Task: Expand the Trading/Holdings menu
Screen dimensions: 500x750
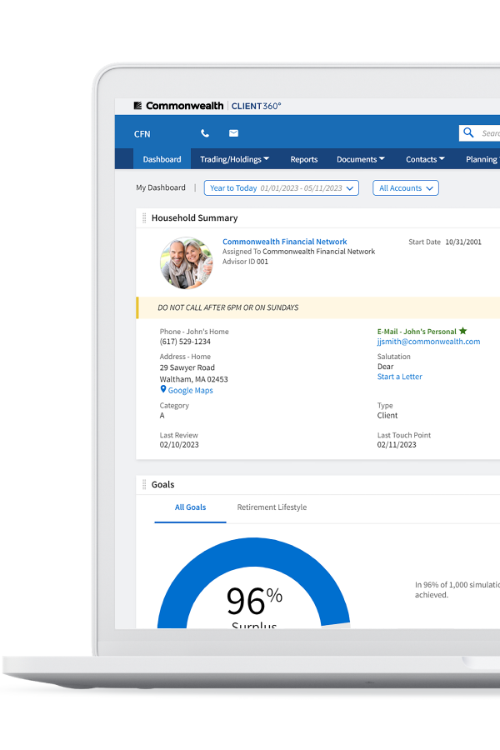Action: pyautogui.click(x=234, y=159)
